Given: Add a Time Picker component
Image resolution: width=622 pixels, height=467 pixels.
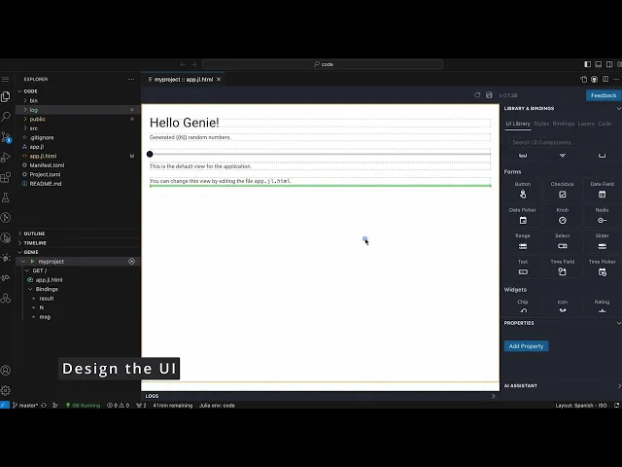Looking at the screenshot, I should (602, 268).
